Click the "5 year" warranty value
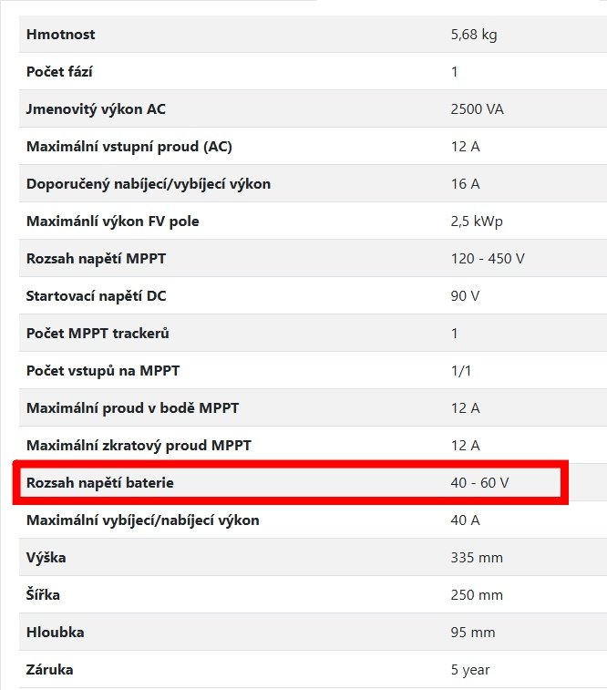607x690 pixels. [470, 670]
